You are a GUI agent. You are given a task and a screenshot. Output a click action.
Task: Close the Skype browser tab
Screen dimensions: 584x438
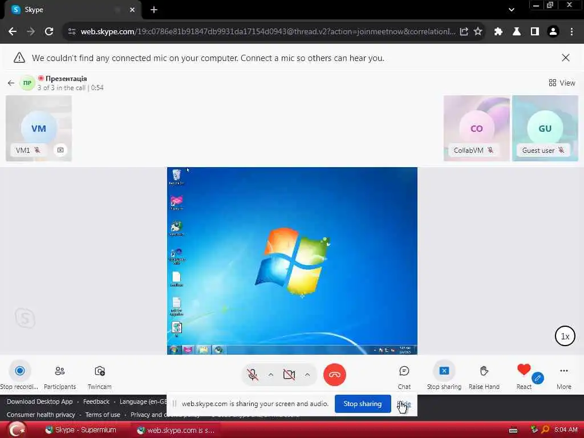132,10
